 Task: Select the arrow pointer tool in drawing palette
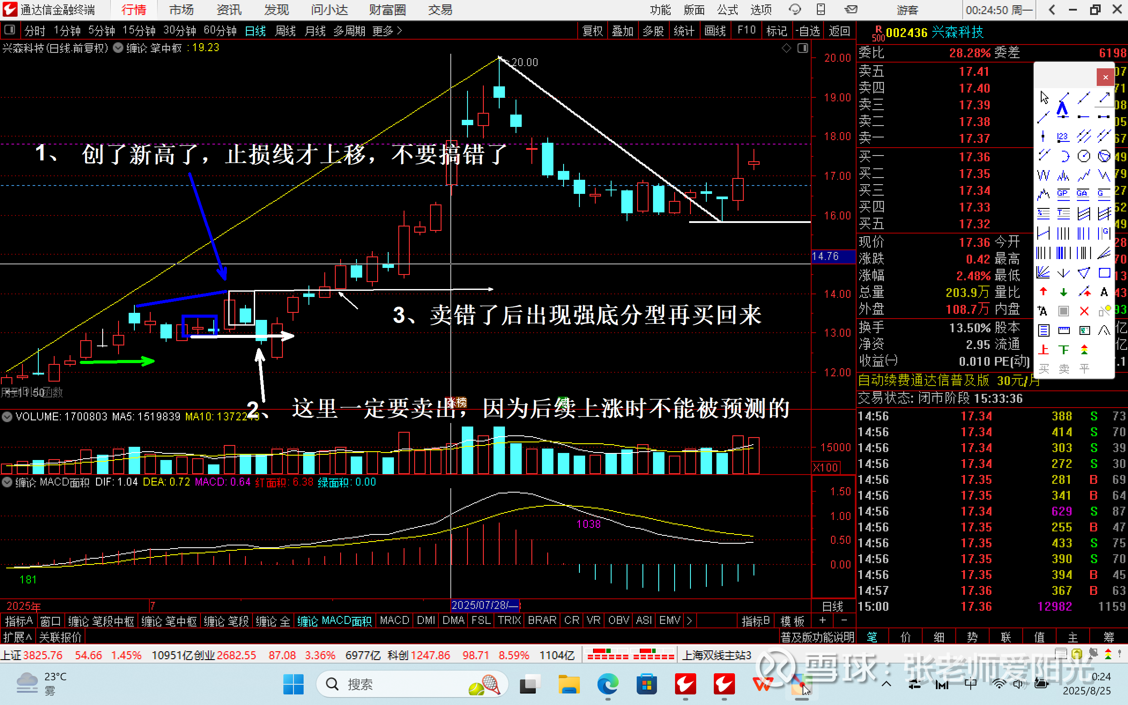pos(1044,97)
